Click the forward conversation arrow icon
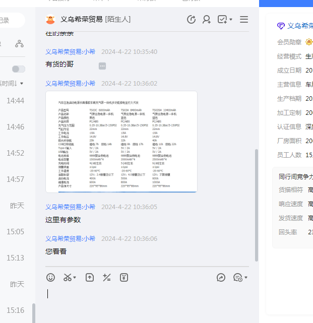 221,277
